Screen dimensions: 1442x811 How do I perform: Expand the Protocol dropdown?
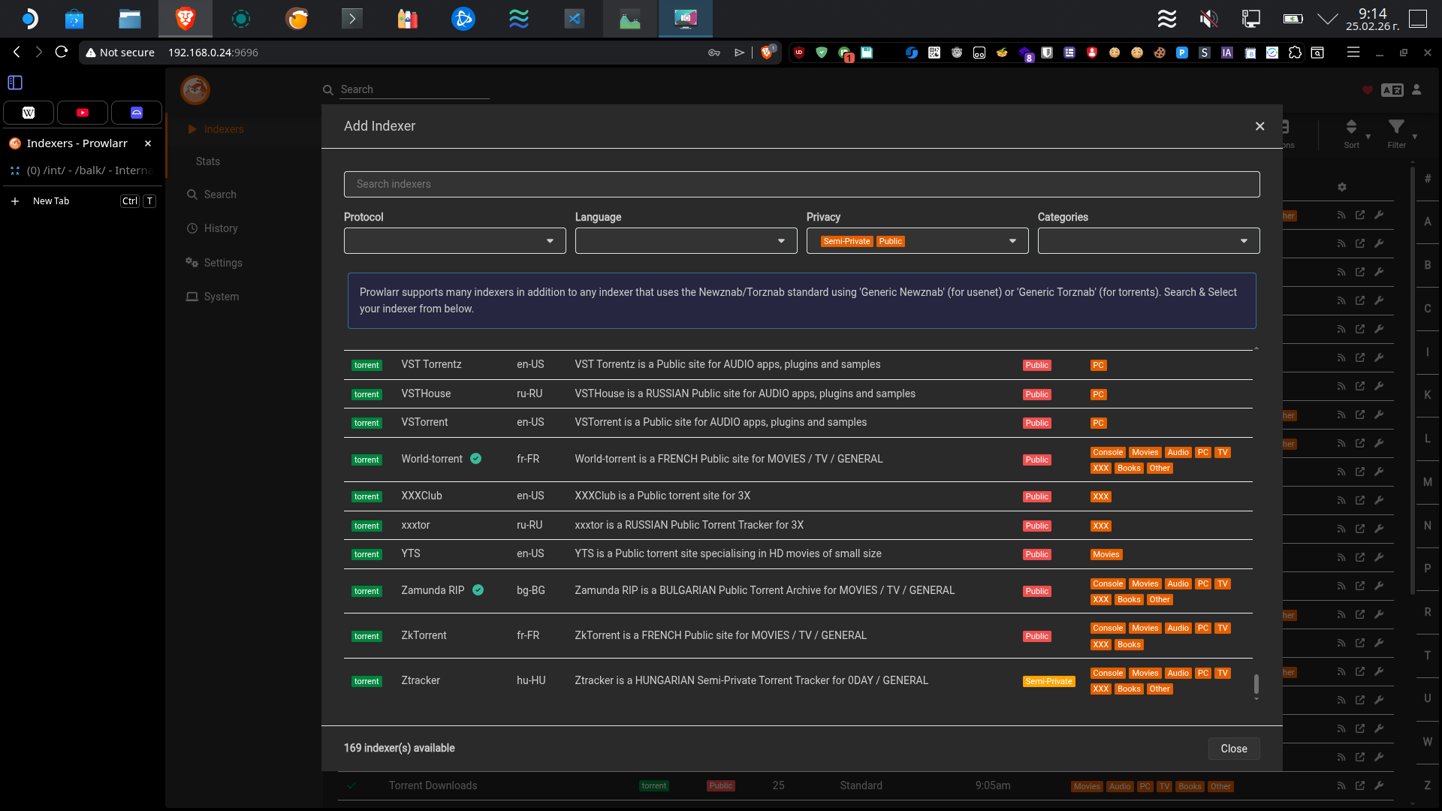[454, 241]
